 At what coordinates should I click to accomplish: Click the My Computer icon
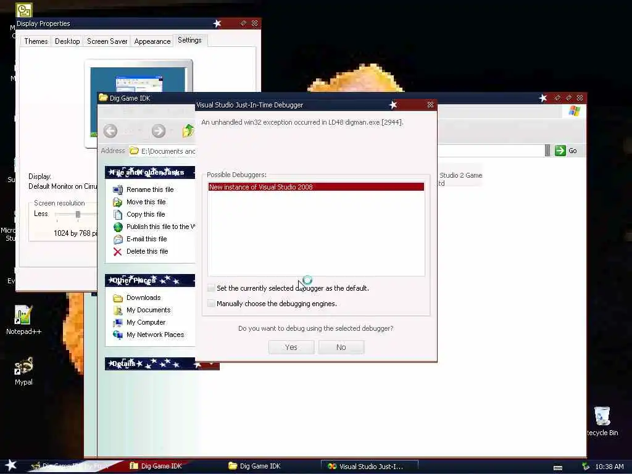pyautogui.click(x=118, y=323)
